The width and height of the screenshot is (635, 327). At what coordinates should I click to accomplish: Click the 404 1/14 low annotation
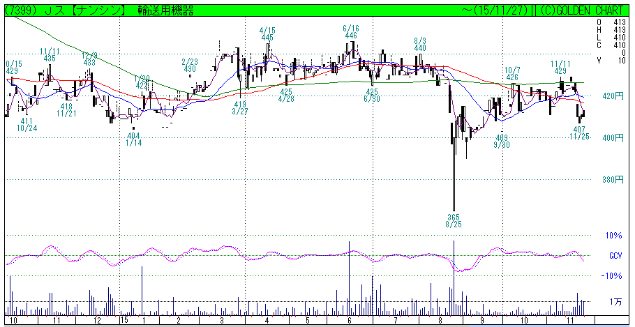tap(133, 139)
